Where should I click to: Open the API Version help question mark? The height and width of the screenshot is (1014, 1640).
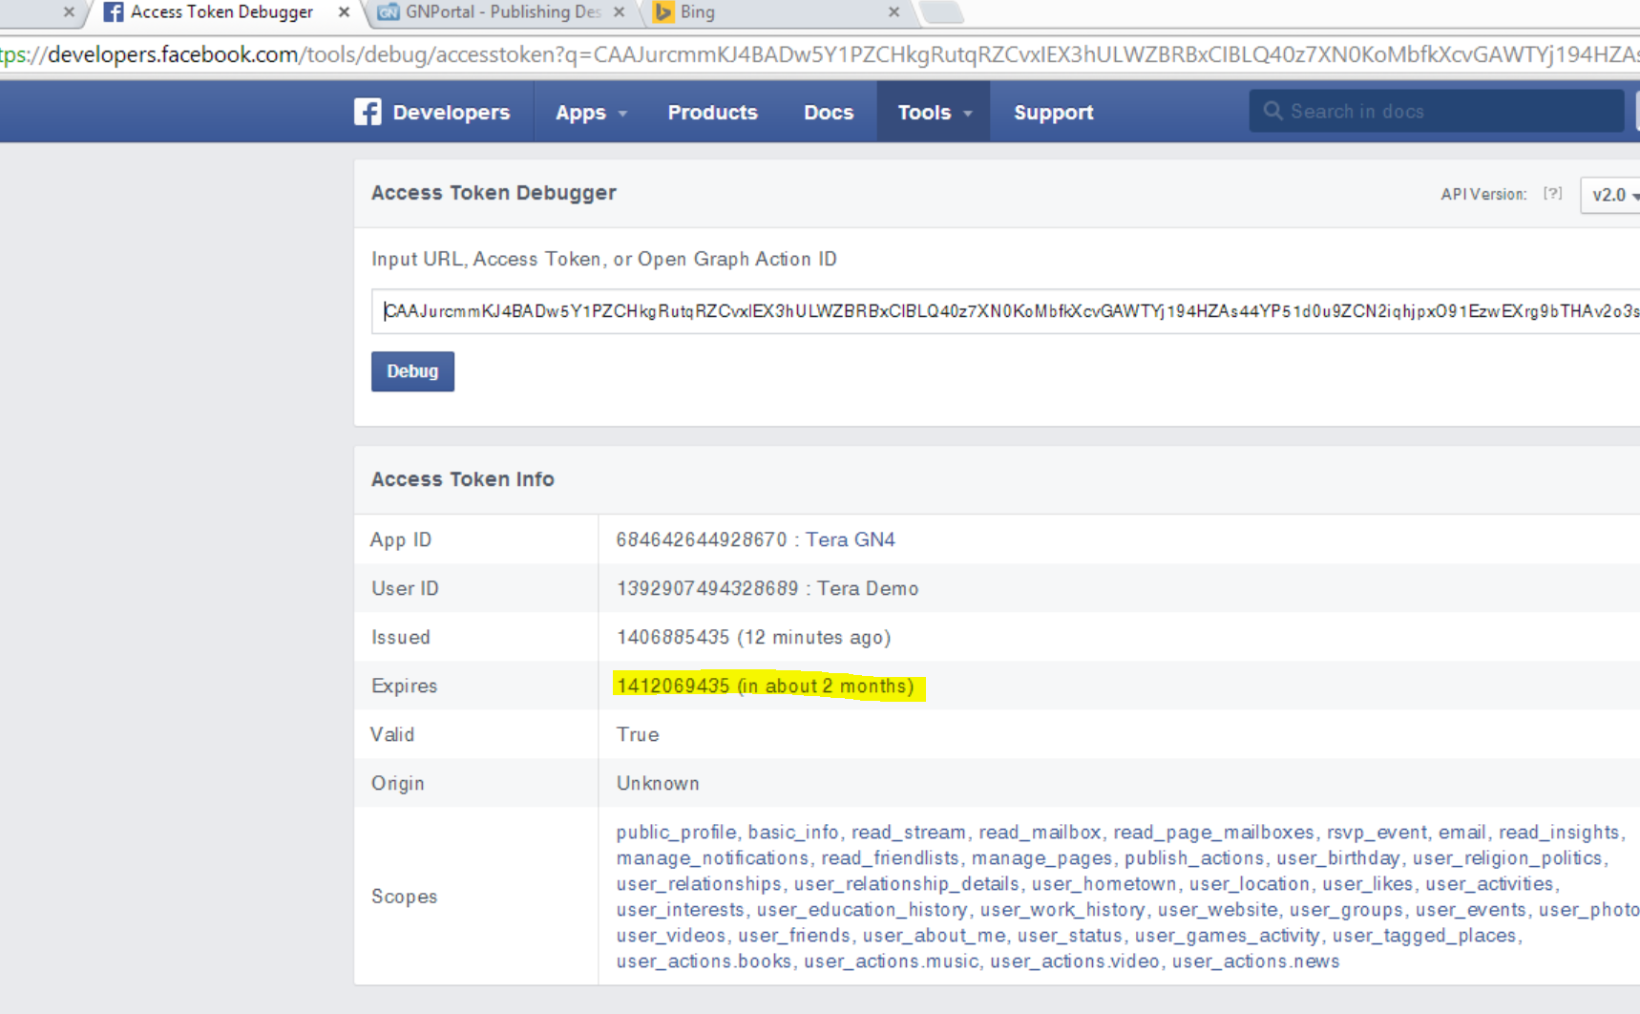coord(1552,194)
